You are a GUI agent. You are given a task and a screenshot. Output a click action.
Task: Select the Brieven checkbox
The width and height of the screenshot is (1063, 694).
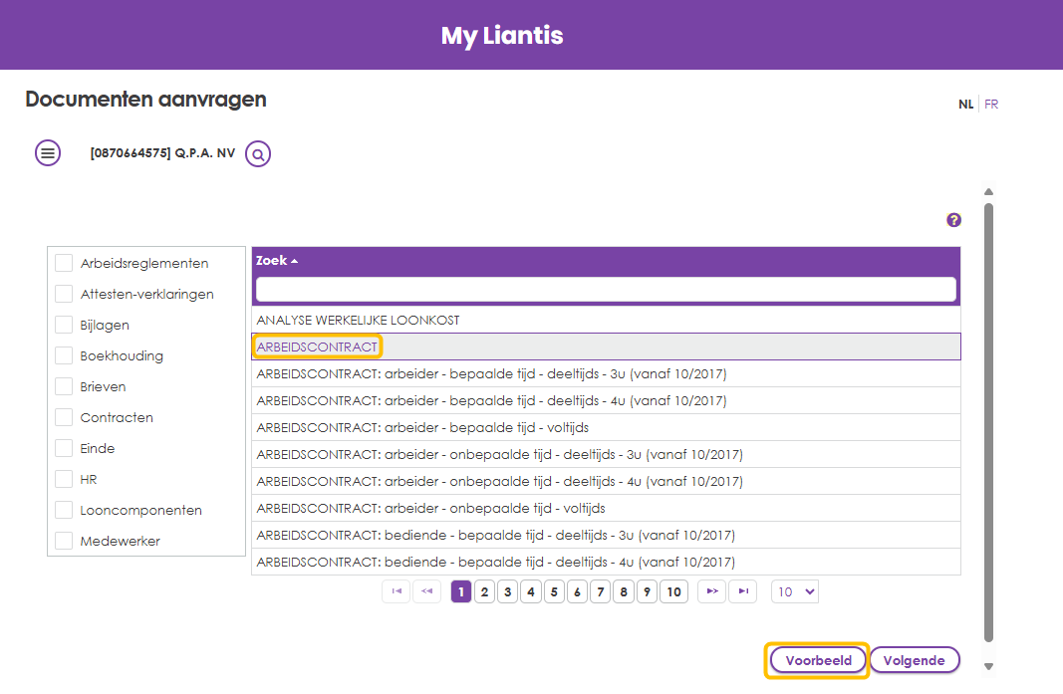64,386
